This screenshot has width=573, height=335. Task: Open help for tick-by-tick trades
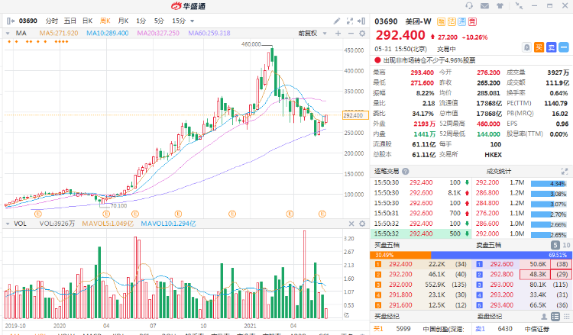(x=405, y=171)
